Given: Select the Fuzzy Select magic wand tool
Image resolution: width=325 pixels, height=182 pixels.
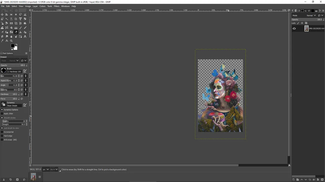Looking at the screenshot, I should pyautogui.click(x=7, y=19).
